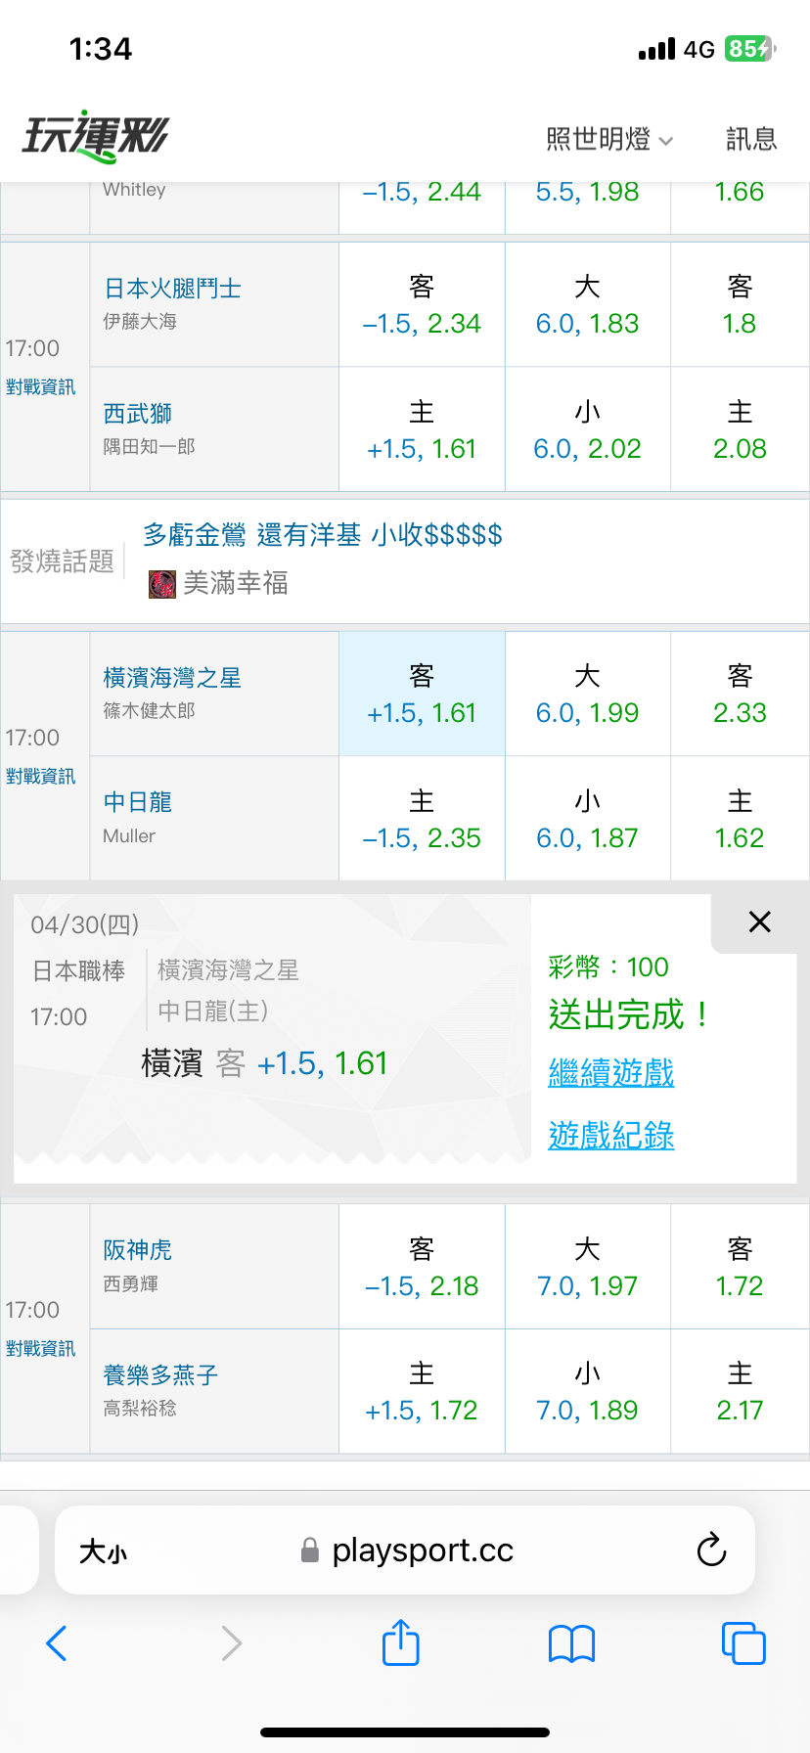This screenshot has width=810, height=1753.
Task: Expand the 照世明燈 account dropdown
Action: (x=608, y=140)
